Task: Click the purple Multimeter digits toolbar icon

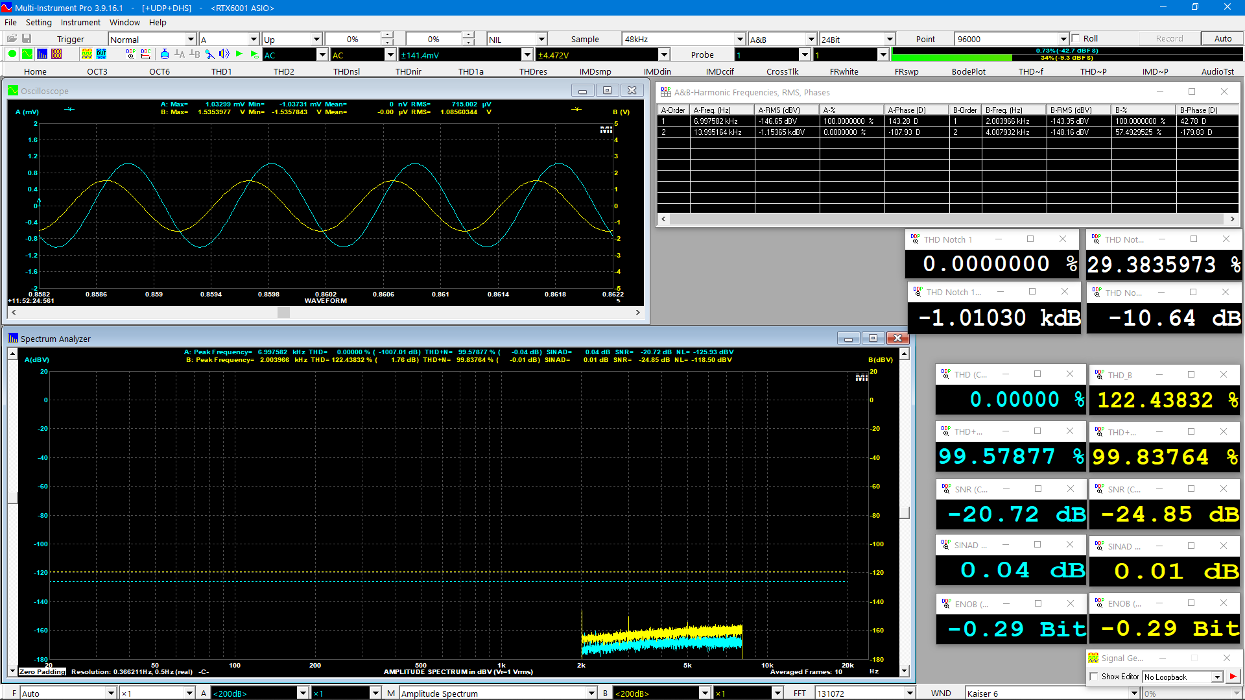Action: [56, 54]
